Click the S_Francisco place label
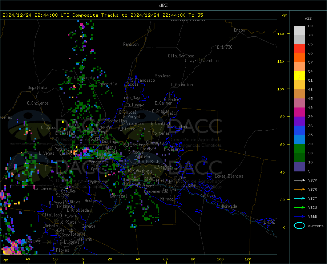The height and width of the screenshot is (264, 327). (x=143, y=80)
